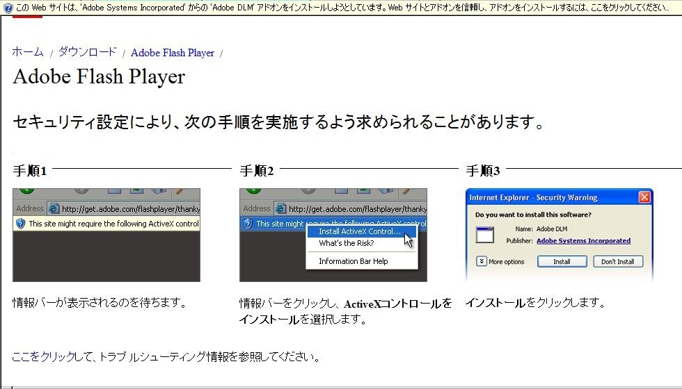Click the 手順2 heading

[257, 171]
